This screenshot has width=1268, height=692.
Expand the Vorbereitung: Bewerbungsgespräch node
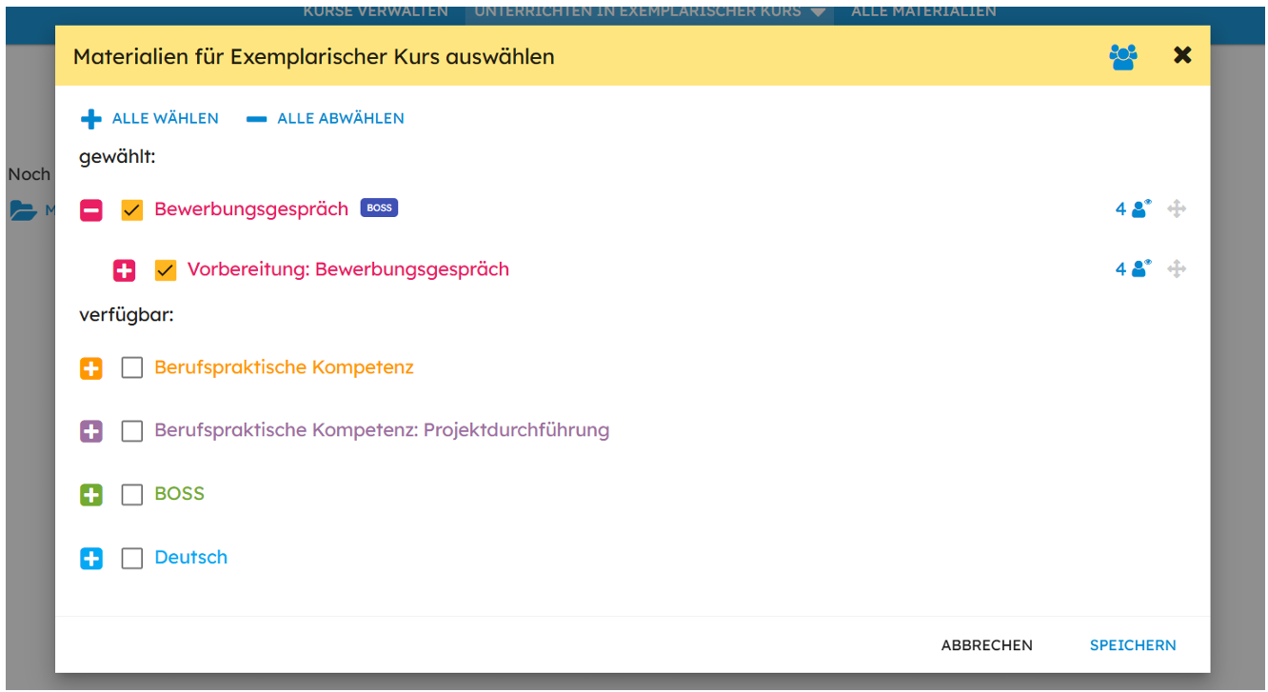[x=125, y=270]
